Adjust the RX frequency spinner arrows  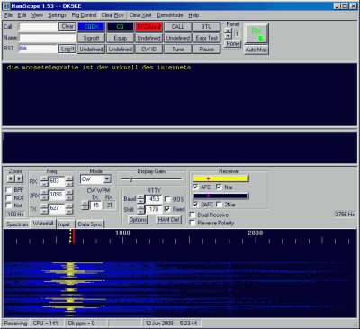44,181
